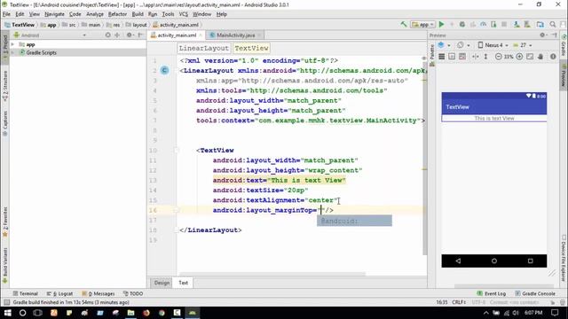Viewport: 568px width, 319px height.
Task: Open the app run configuration dropdown
Action: coord(422,25)
